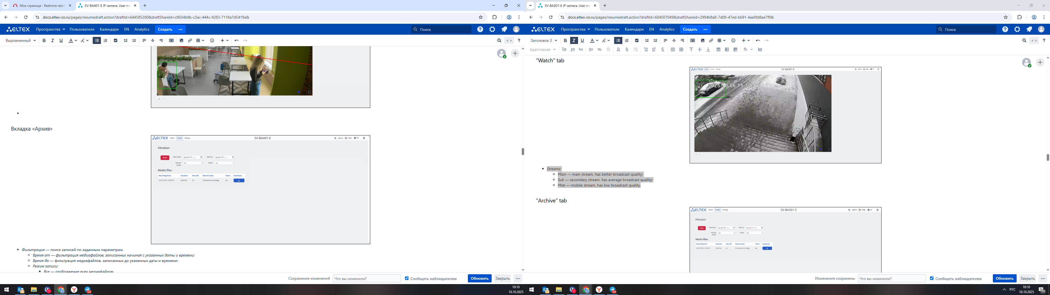
Task: Toggle italic formatting in SV-BA301-E editor
Action: coord(573,40)
